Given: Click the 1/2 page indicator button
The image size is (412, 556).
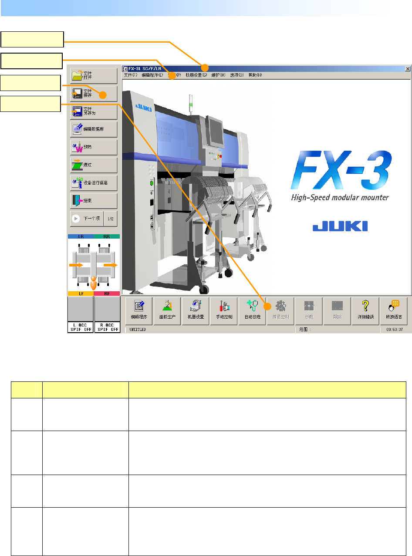Looking at the screenshot, I should [x=111, y=219].
